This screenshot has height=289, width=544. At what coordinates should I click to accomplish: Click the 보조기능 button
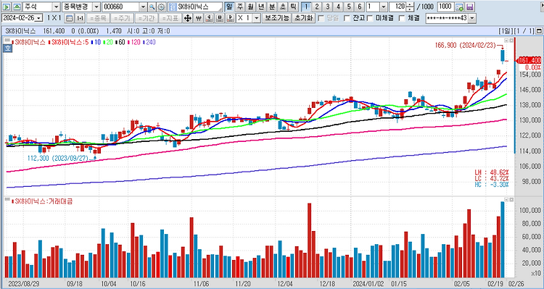coord(276,18)
